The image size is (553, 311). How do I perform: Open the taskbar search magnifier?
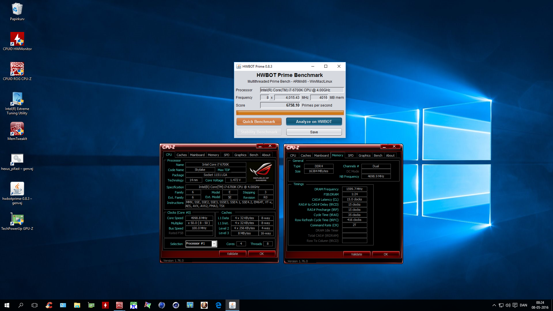(x=21, y=305)
